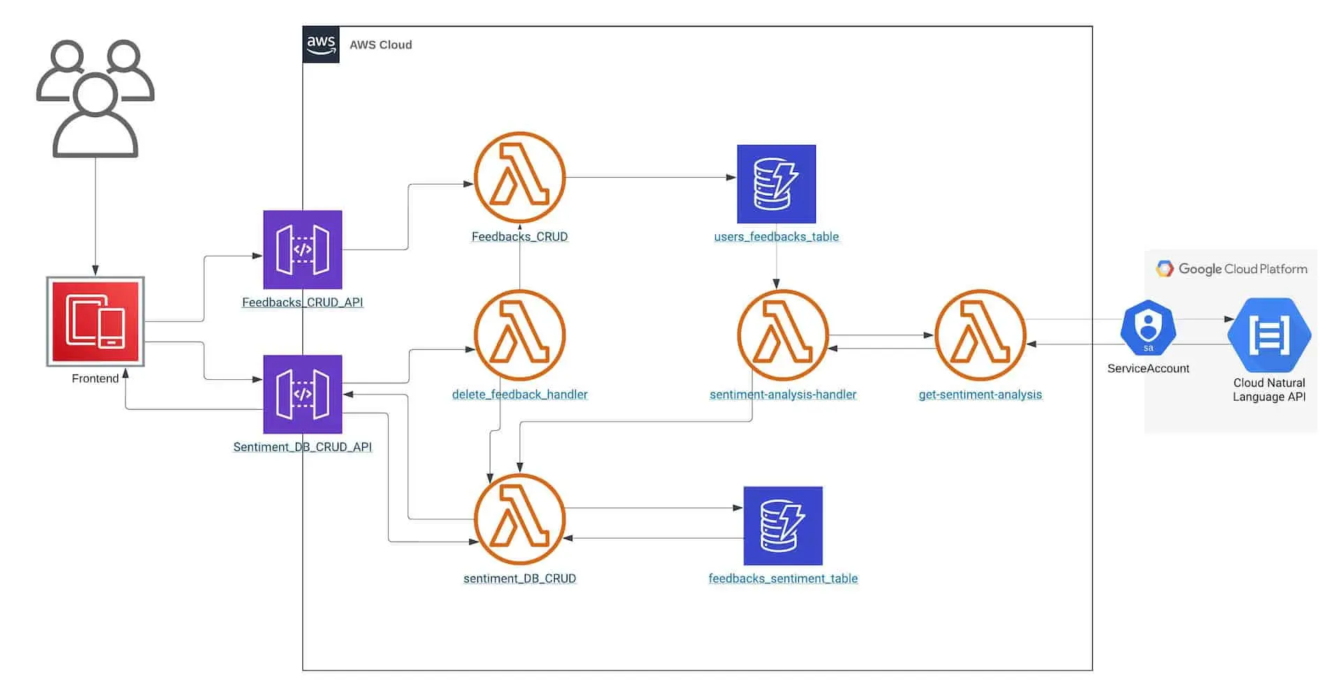Open the get-sentiment-analysis label link
Image resolution: width=1344 pixels, height=697 pixels.
click(980, 395)
